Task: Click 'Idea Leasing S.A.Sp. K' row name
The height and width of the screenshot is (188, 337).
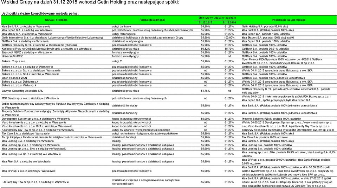Action: click(31, 154)
